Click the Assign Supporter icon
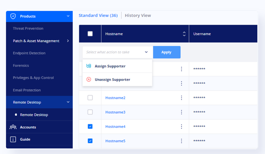The height and width of the screenshot is (154, 265). coord(89,66)
